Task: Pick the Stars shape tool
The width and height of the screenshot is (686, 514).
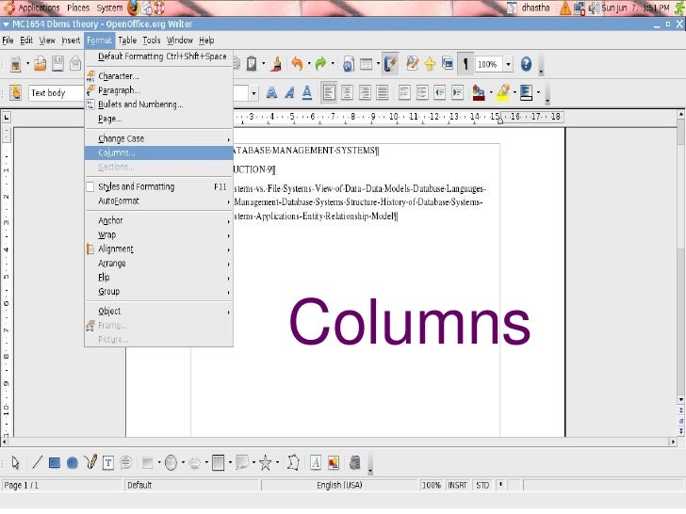Action: pos(266,462)
